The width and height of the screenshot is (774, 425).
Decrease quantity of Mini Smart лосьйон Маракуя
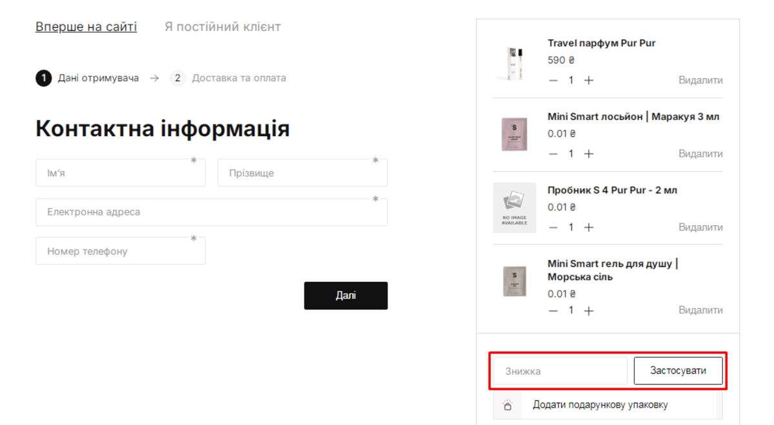pyautogui.click(x=553, y=153)
